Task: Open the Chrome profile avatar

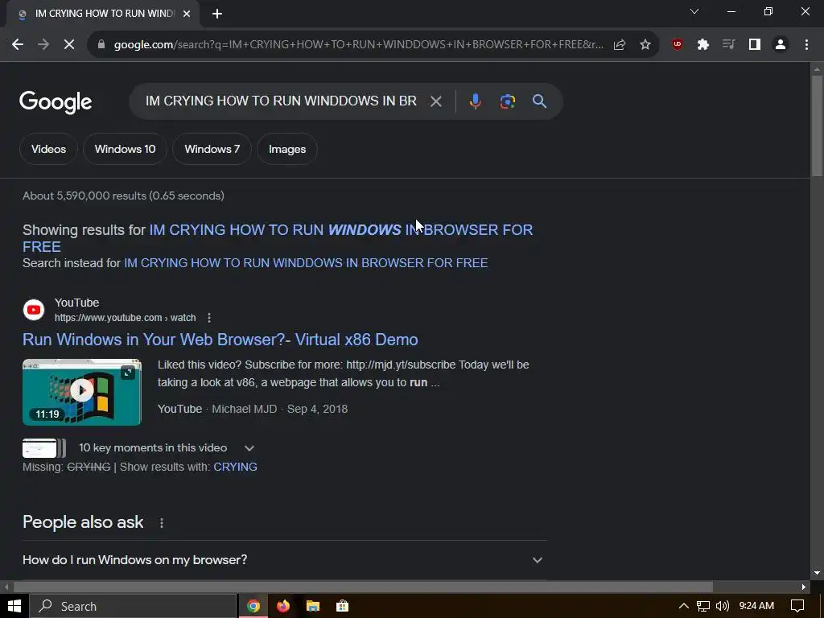Action: (781, 45)
